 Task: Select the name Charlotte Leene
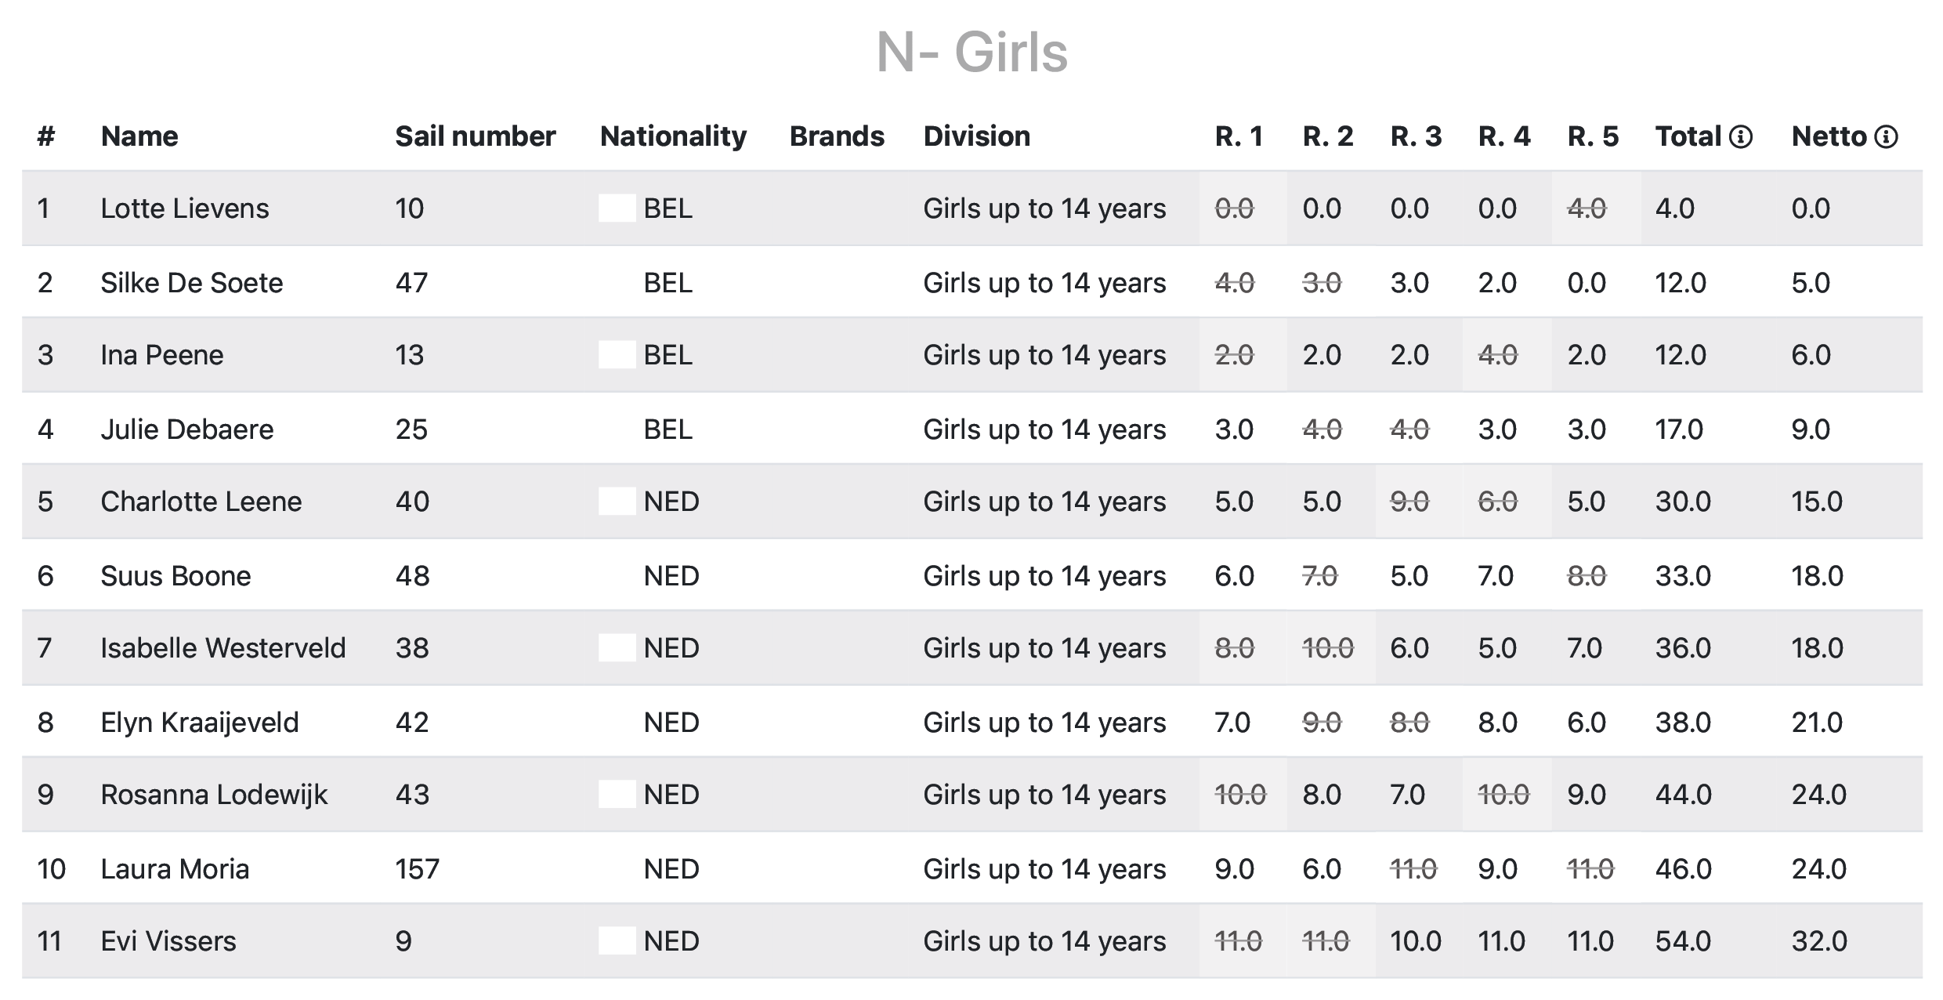tap(201, 502)
